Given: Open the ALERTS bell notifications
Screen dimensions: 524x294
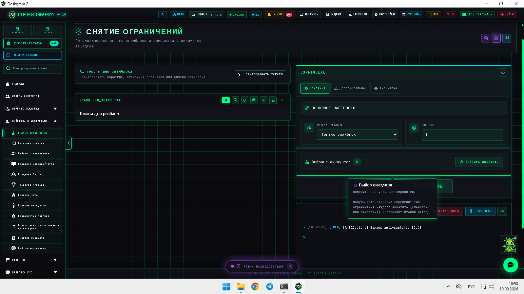Looking at the screenshot, I should point(280,15).
